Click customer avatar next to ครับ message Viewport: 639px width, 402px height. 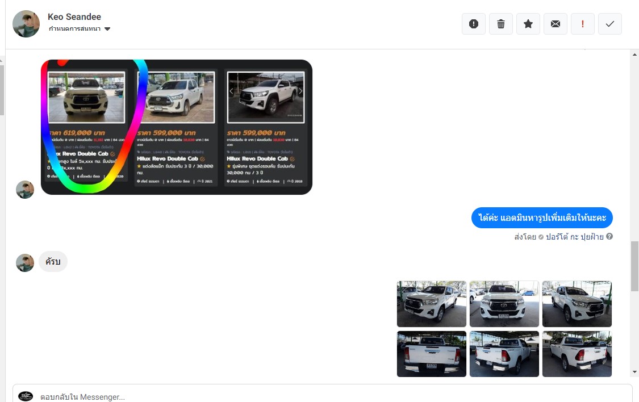coord(25,263)
